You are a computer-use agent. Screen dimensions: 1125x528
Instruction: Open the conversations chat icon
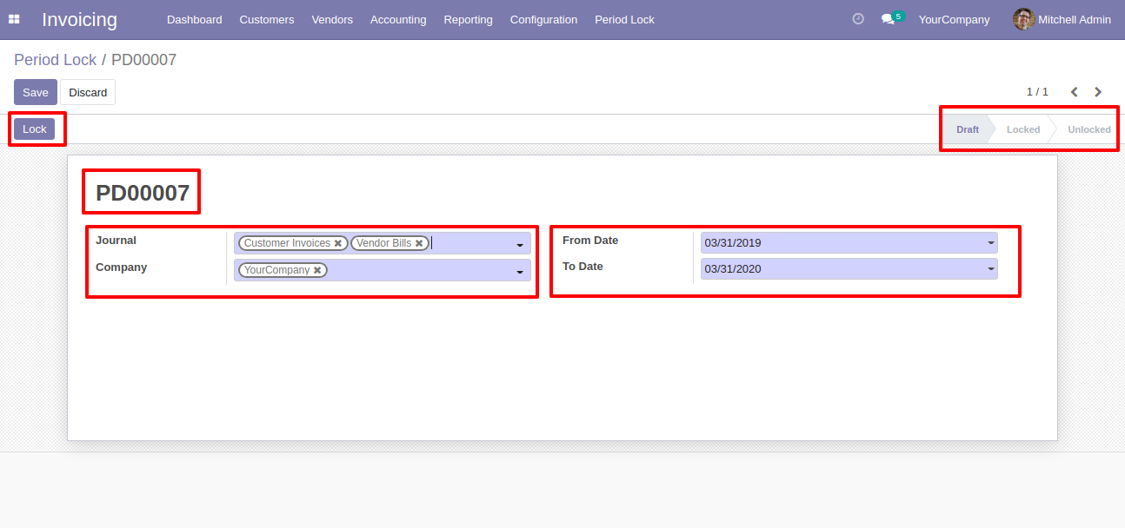pyautogui.click(x=888, y=19)
